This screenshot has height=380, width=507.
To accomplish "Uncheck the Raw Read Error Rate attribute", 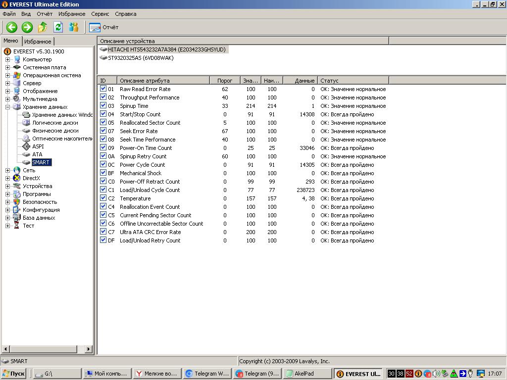I will (x=103, y=89).
